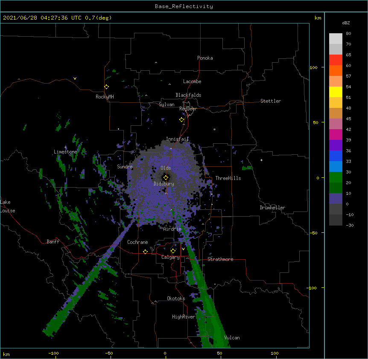The width and height of the screenshot is (368, 359).
Task: Click the HighRiver town label
Action: [184, 317]
